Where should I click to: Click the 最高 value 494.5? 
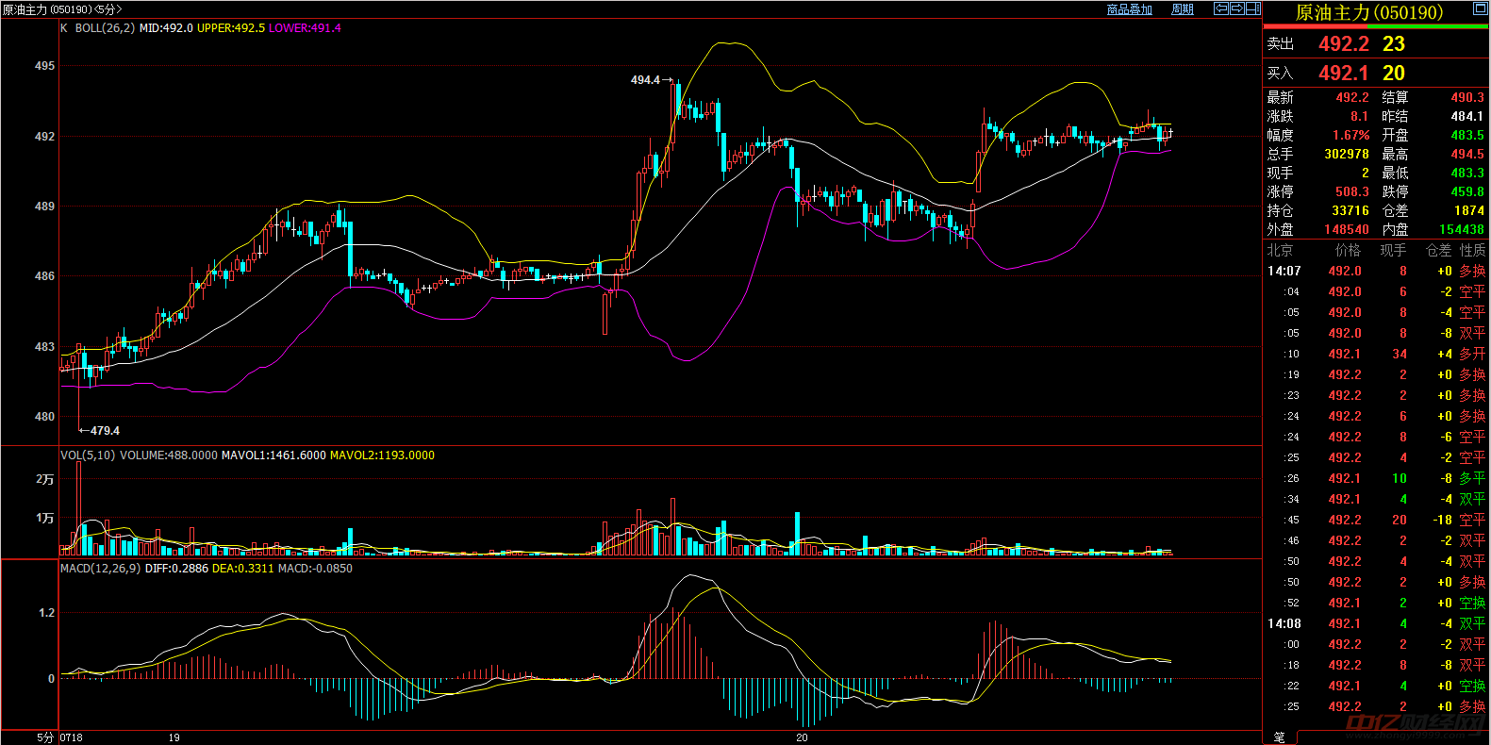pos(1467,154)
